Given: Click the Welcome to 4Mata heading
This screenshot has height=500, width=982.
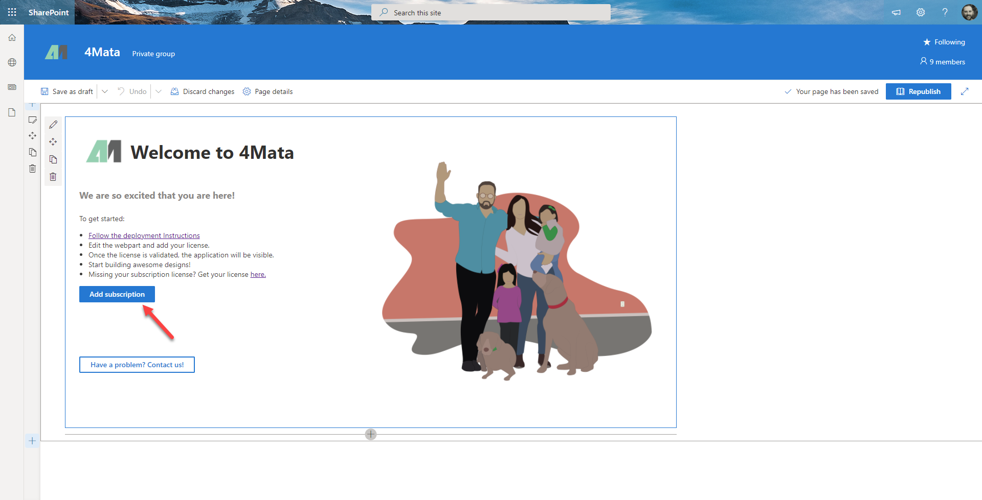Looking at the screenshot, I should [x=212, y=152].
